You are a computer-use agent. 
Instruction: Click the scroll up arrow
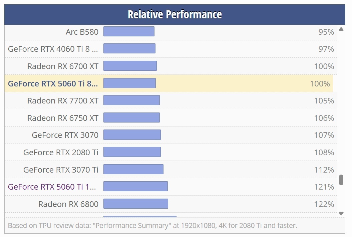pyautogui.click(x=341, y=29)
